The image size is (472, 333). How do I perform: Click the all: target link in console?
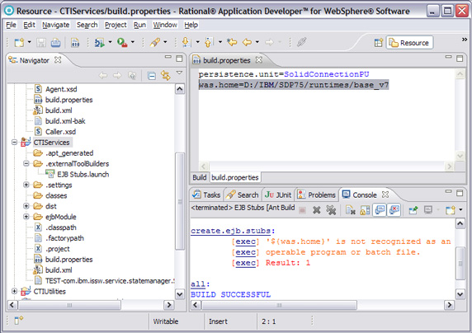[x=198, y=284]
